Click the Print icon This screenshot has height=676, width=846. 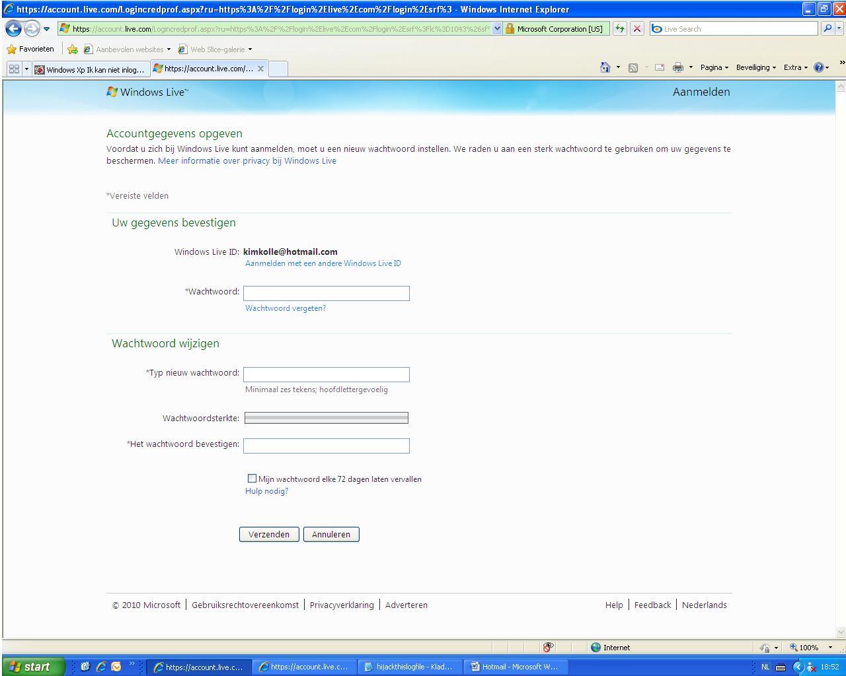[678, 67]
